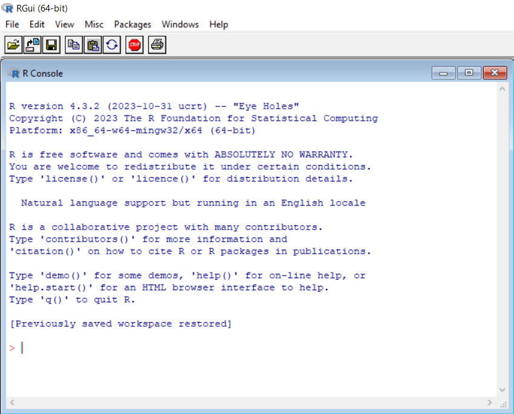Click the horizontal scrollbar left arrow

tap(12, 402)
